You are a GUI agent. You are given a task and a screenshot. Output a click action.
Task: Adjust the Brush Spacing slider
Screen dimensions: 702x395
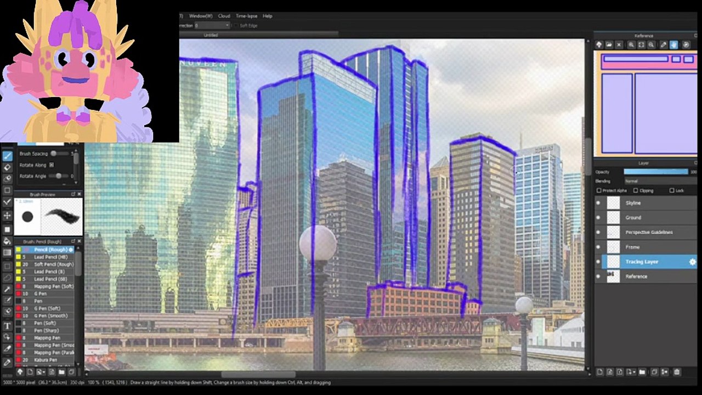click(60, 154)
